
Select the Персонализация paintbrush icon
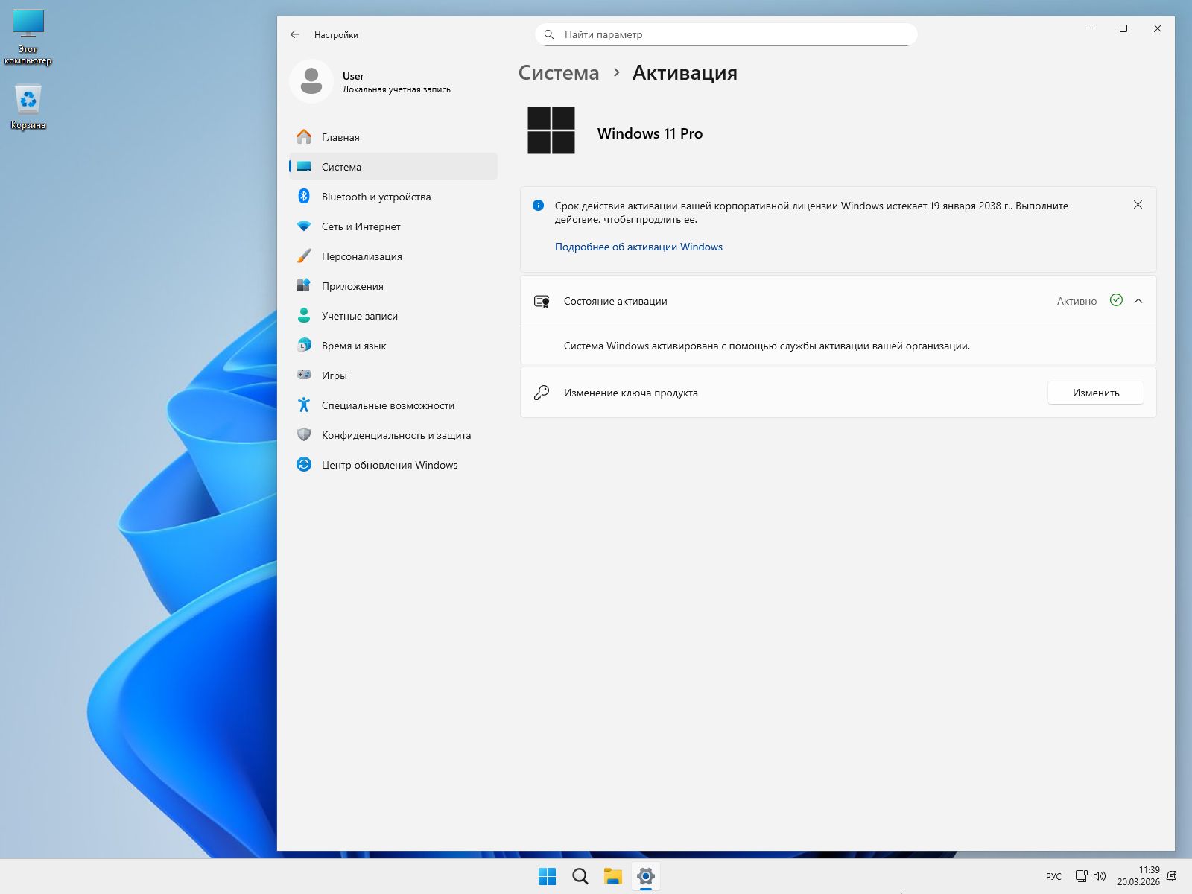coord(304,256)
